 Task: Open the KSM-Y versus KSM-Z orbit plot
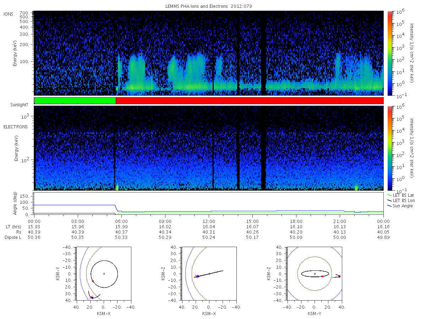(x=315, y=274)
